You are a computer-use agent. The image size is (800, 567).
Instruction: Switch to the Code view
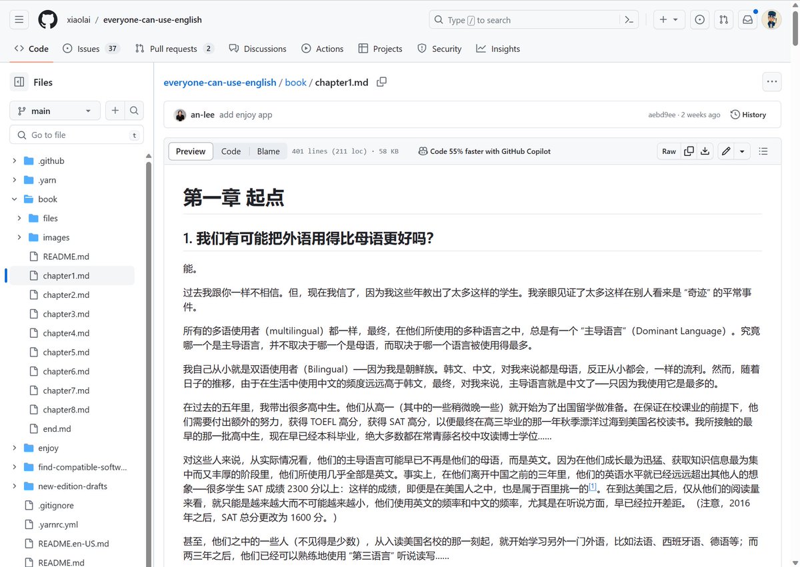231,151
